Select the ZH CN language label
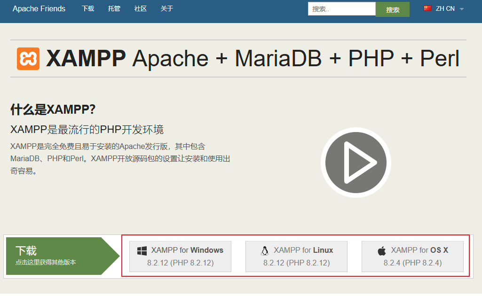Image resolution: width=482 pixels, height=296 pixels. pyautogui.click(x=445, y=8)
